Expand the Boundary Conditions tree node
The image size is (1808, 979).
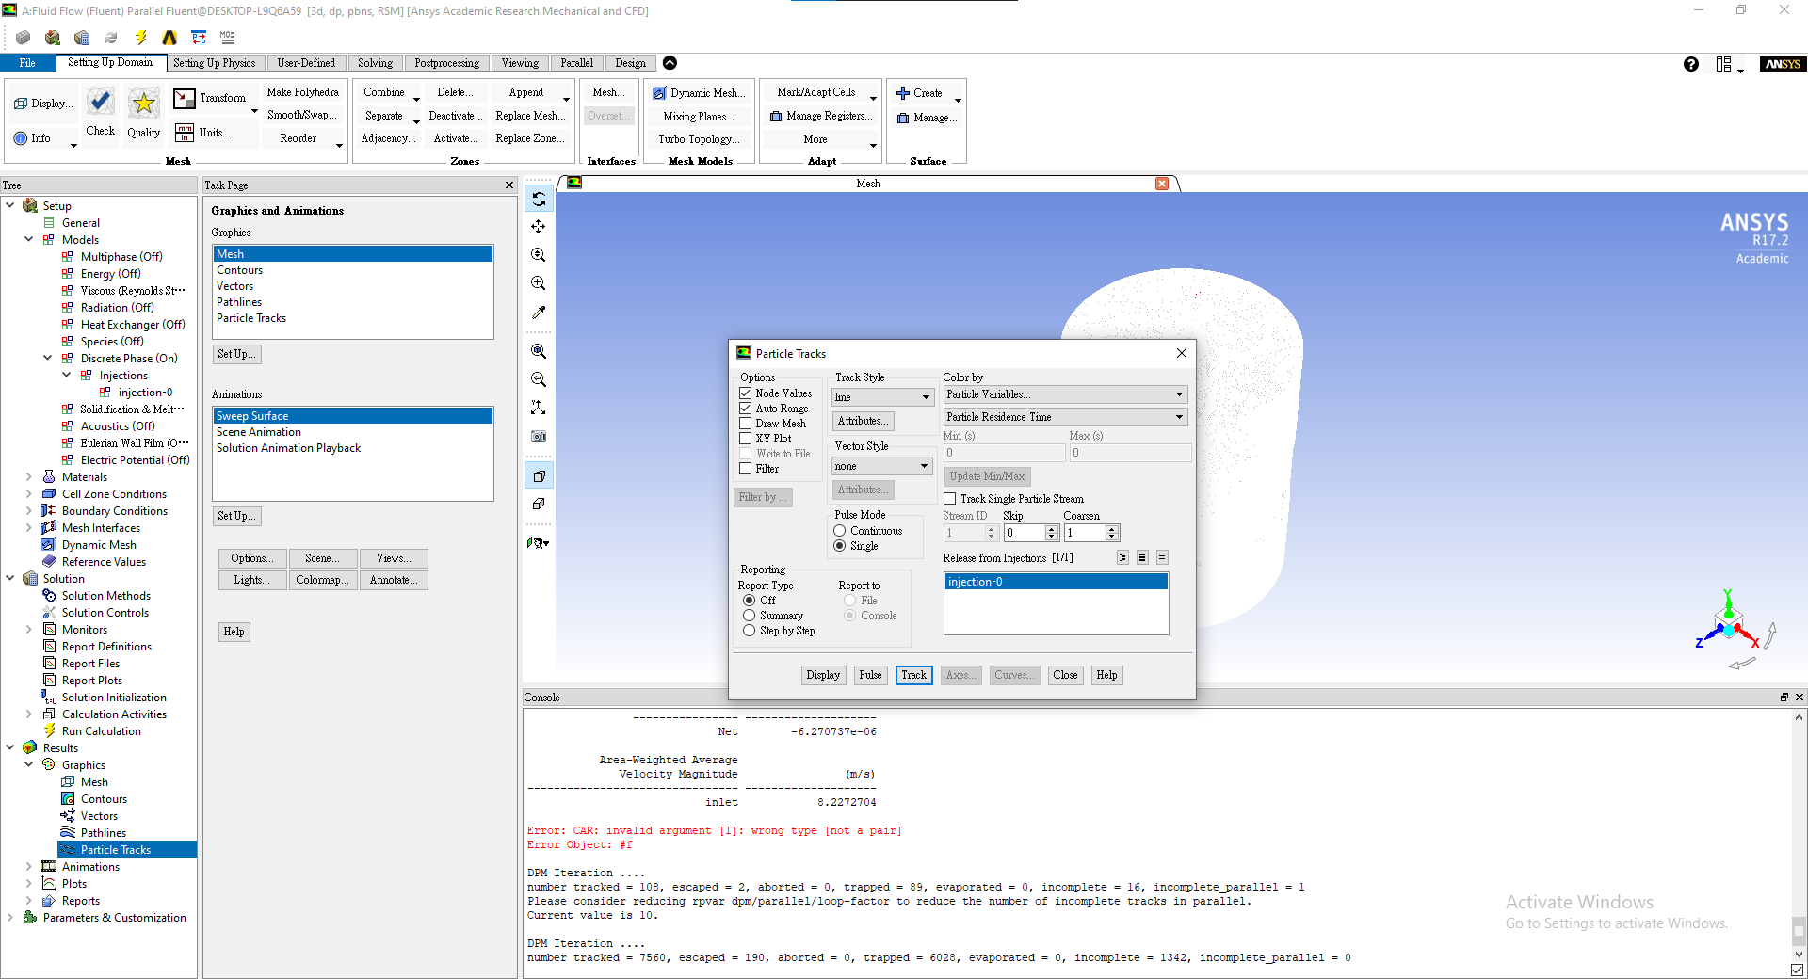29,511
